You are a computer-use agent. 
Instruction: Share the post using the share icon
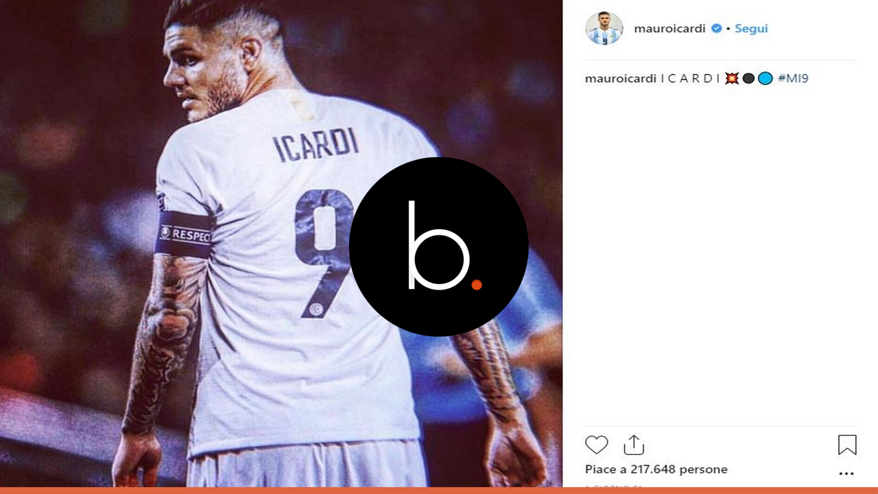click(634, 445)
